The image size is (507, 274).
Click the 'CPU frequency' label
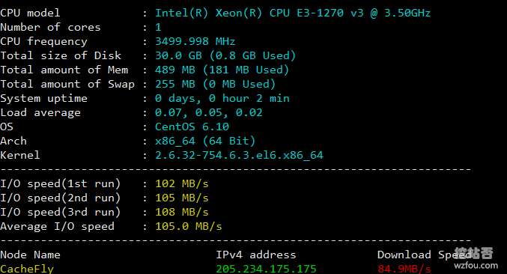click(x=43, y=41)
